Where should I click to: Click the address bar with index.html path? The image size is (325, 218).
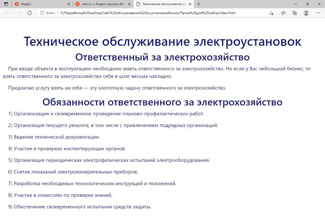point(152,13)
